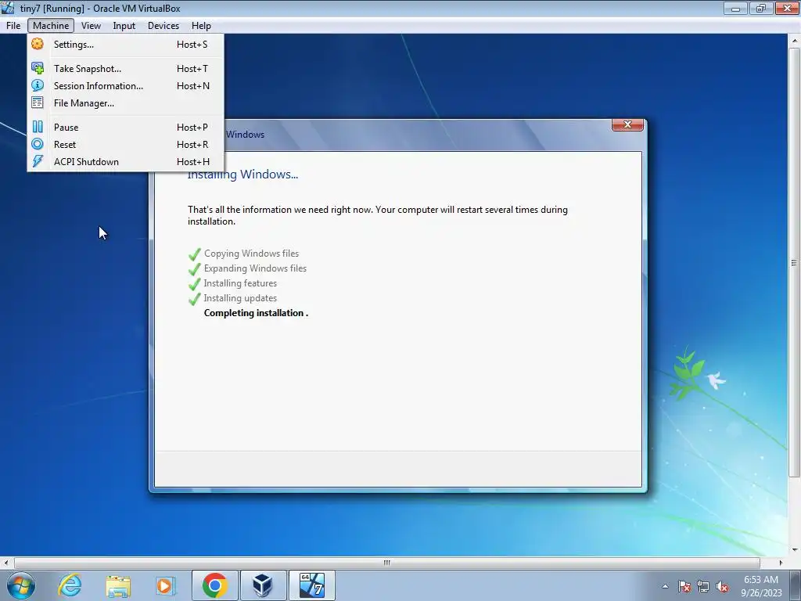Click the 'Installing Windows...' heading
Image resolution: width=801 pixels, height=601 pixels.
tap(242, 175)
